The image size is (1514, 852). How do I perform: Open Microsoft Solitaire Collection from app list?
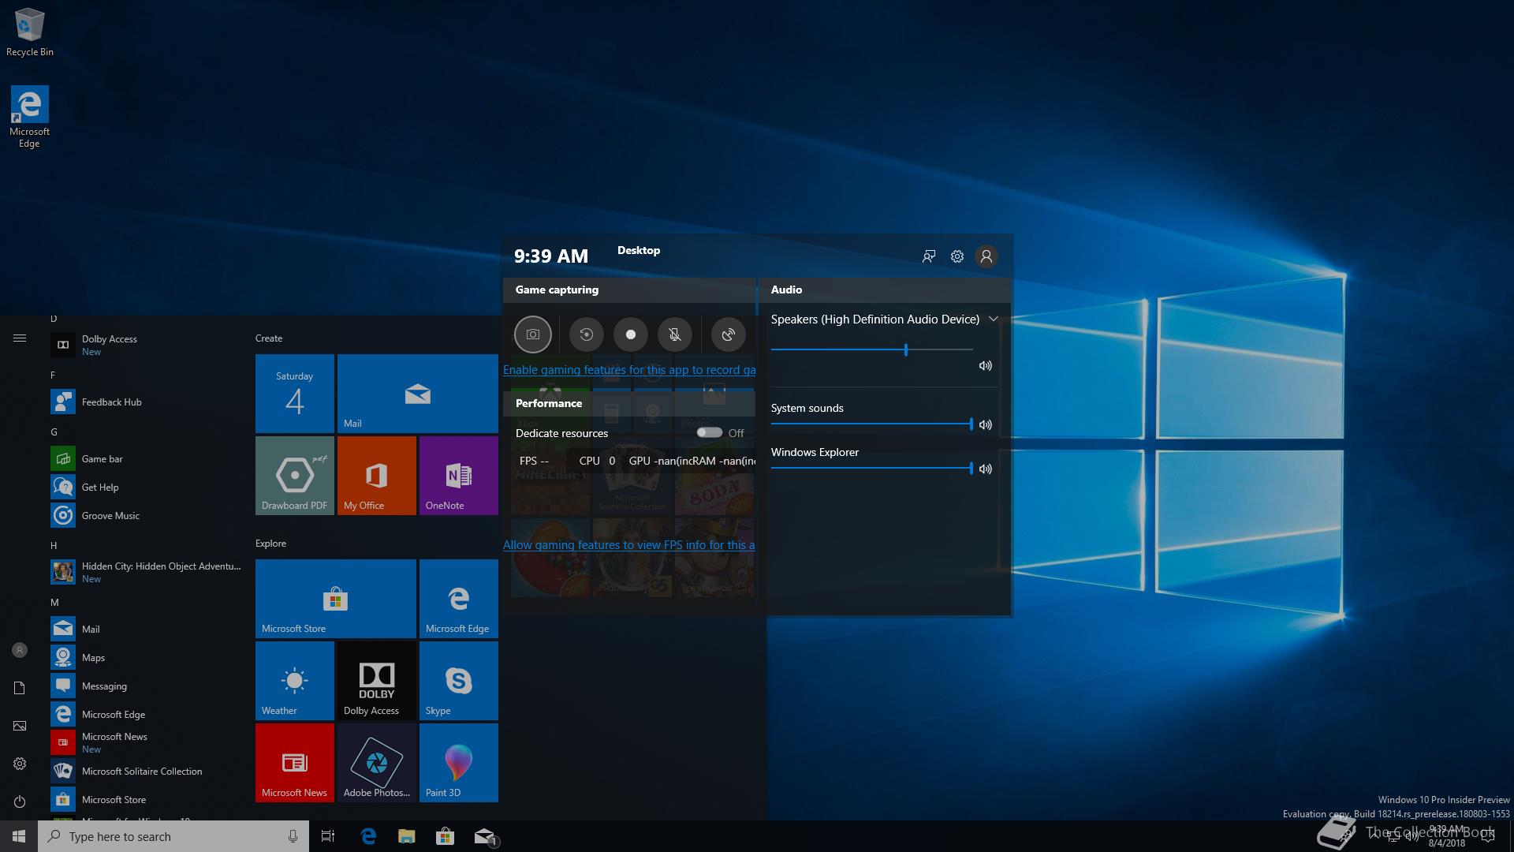click(146, 771)
